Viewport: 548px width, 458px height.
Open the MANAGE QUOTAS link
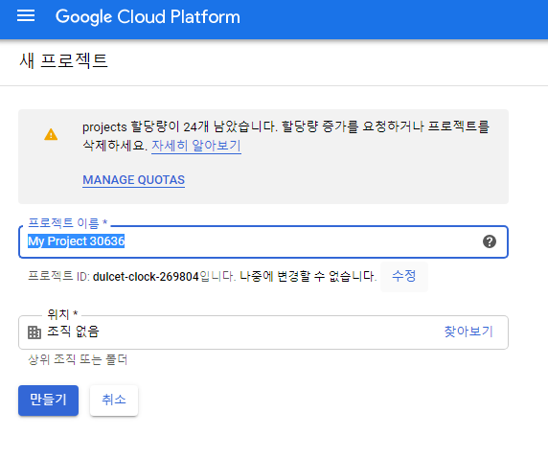point(133,180)
